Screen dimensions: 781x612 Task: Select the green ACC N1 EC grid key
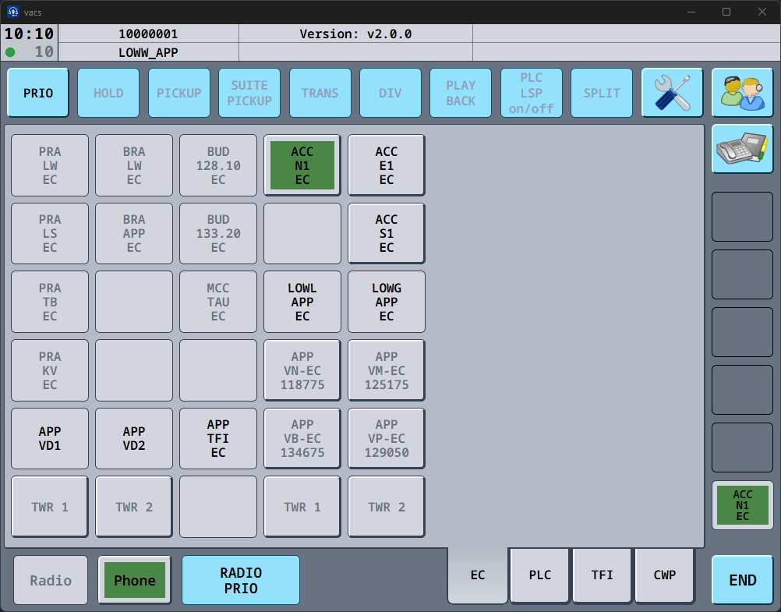pos(302,165)
